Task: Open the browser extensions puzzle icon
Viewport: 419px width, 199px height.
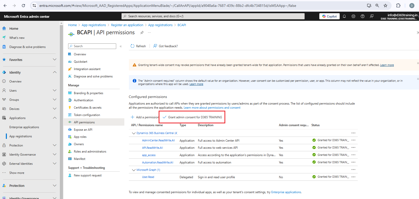Action: tap(398, 6)
